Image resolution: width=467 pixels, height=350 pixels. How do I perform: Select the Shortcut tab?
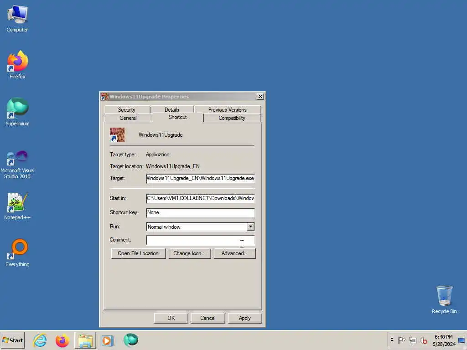(177, 117)
